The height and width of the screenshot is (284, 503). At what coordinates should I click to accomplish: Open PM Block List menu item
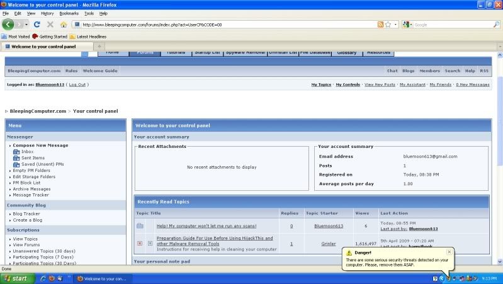click(x=26, y=183)
